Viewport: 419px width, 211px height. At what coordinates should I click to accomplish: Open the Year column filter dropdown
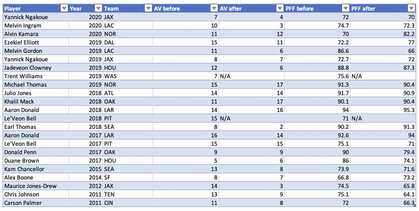[x=99, y=9]
